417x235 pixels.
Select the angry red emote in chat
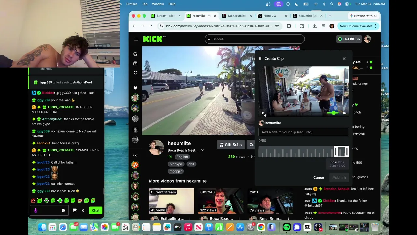(33, 201)
